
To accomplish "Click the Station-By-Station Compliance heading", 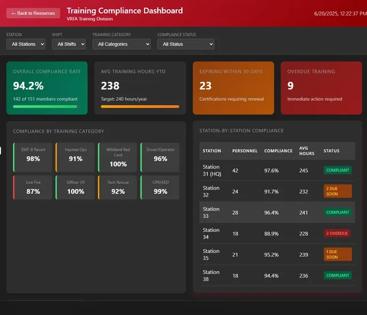I will click(x=241, y=131).
